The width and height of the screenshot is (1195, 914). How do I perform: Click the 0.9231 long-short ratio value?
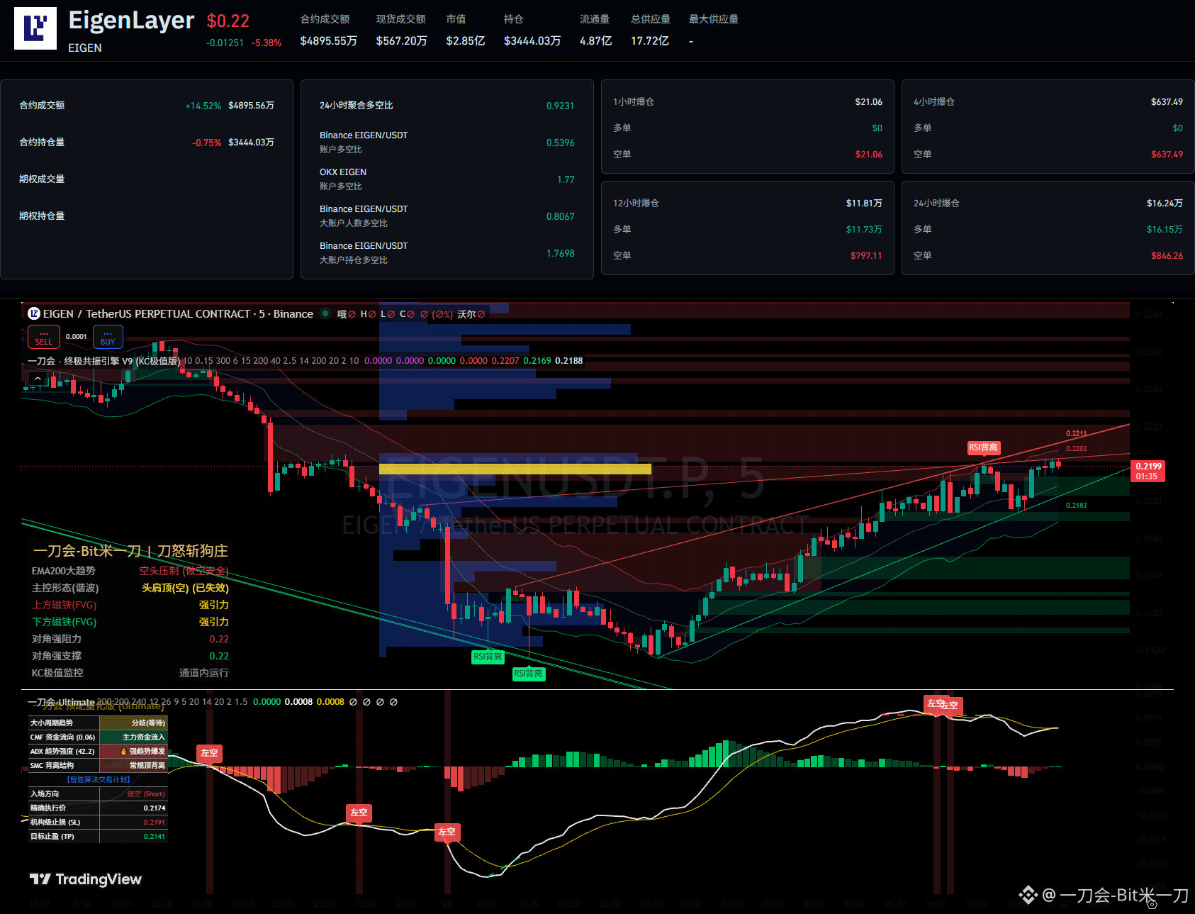click(561, 106)
